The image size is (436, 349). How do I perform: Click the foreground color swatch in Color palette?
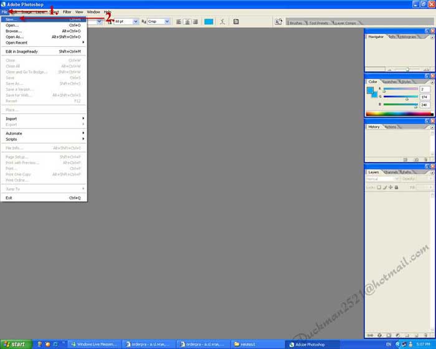(370, 90)
